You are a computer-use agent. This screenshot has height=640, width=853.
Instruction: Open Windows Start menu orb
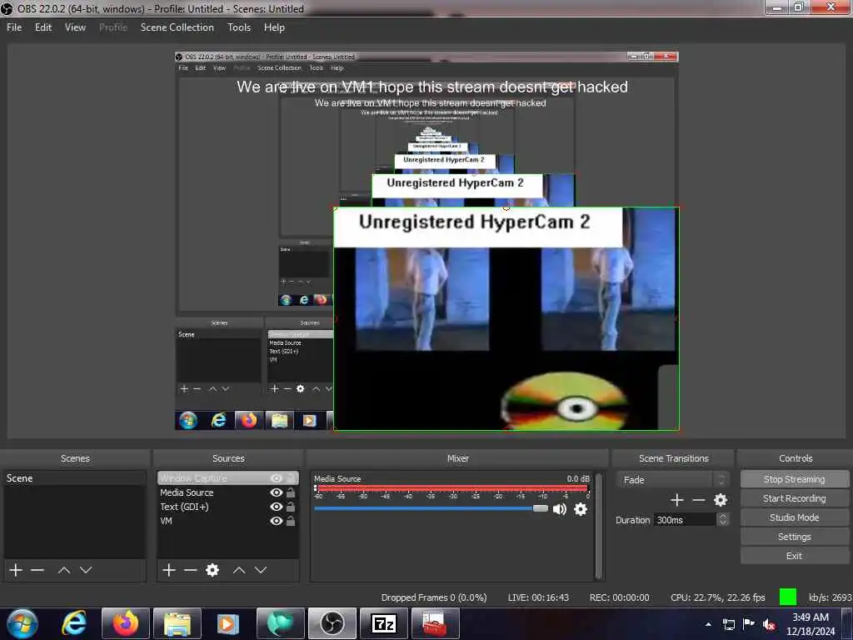(22, 623)
